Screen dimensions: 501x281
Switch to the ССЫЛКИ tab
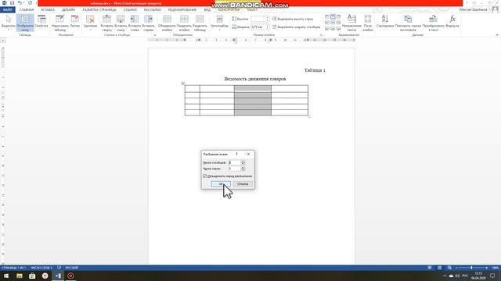tap(130, 10)
